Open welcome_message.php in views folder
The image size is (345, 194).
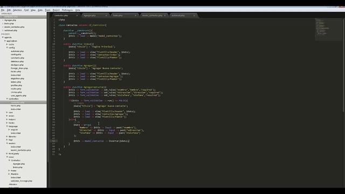click(22, 181)
